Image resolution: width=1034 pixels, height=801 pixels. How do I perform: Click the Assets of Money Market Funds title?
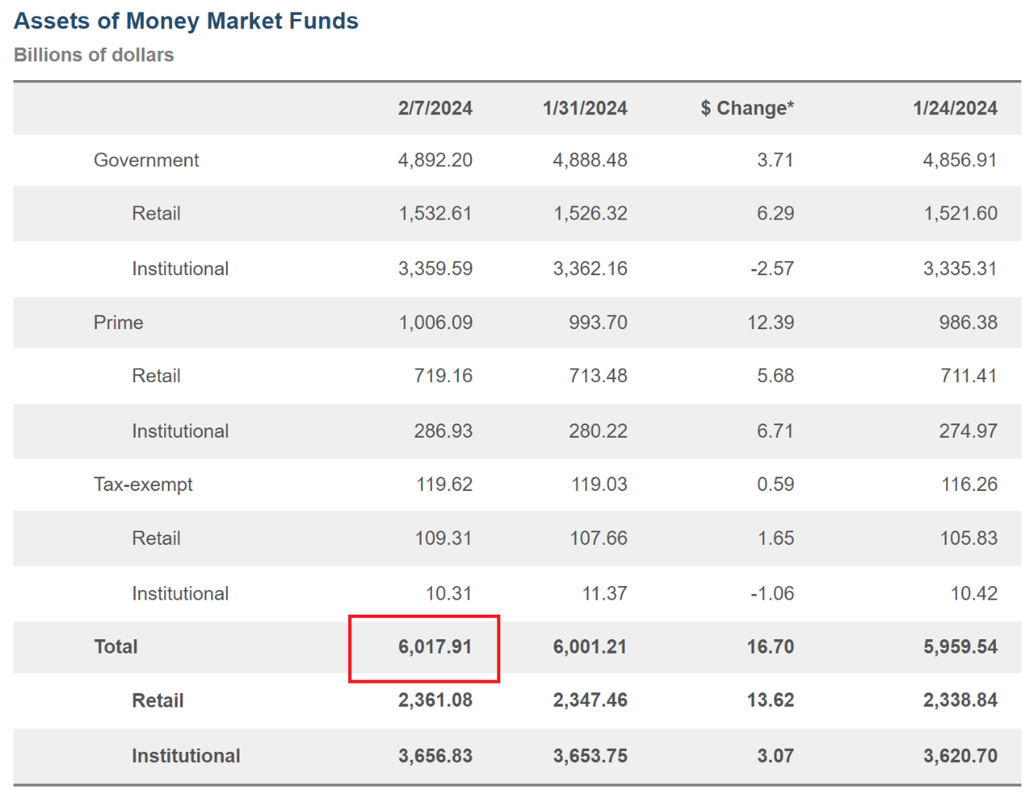point(186,21)
